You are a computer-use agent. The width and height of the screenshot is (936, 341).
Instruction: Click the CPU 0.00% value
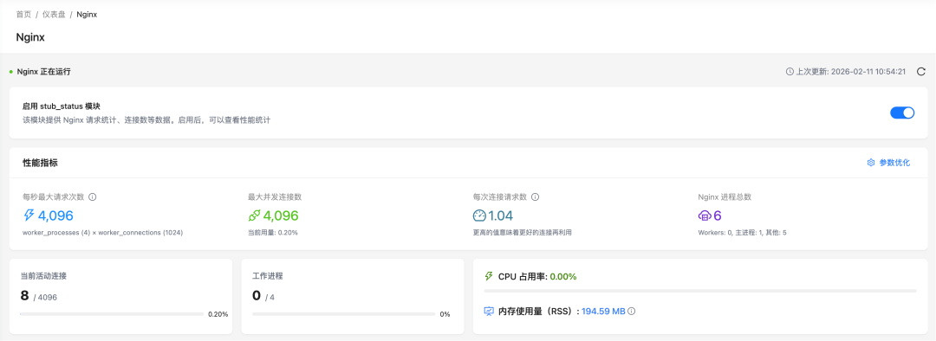point(563,277)
